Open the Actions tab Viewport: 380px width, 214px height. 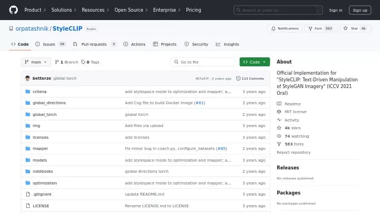(x=135, y=44)
